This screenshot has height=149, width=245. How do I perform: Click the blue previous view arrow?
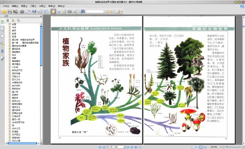pos(136,147)
